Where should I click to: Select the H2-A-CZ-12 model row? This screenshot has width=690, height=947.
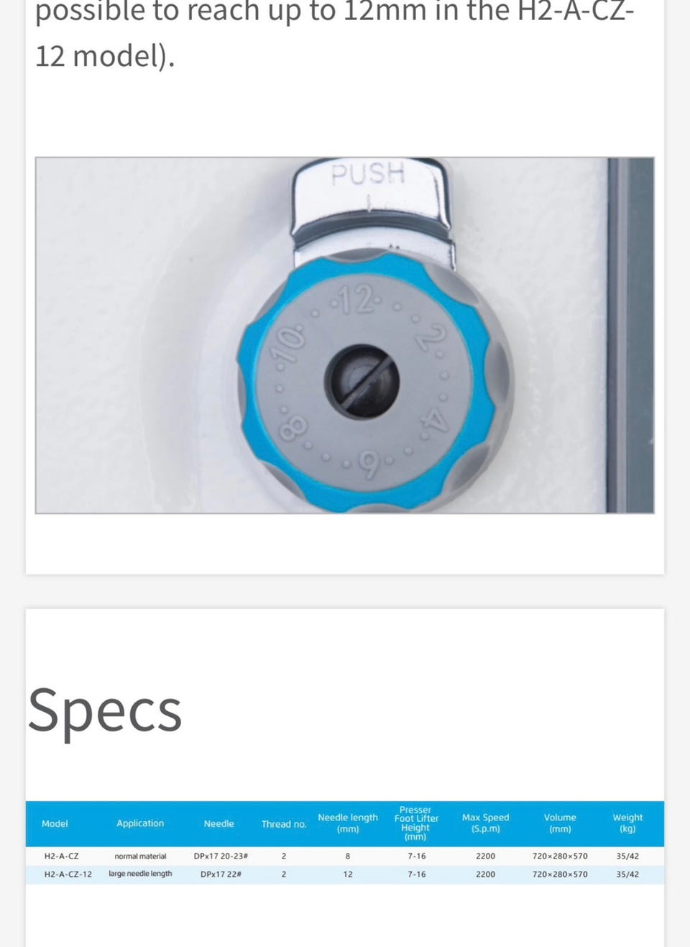point(345,874)
